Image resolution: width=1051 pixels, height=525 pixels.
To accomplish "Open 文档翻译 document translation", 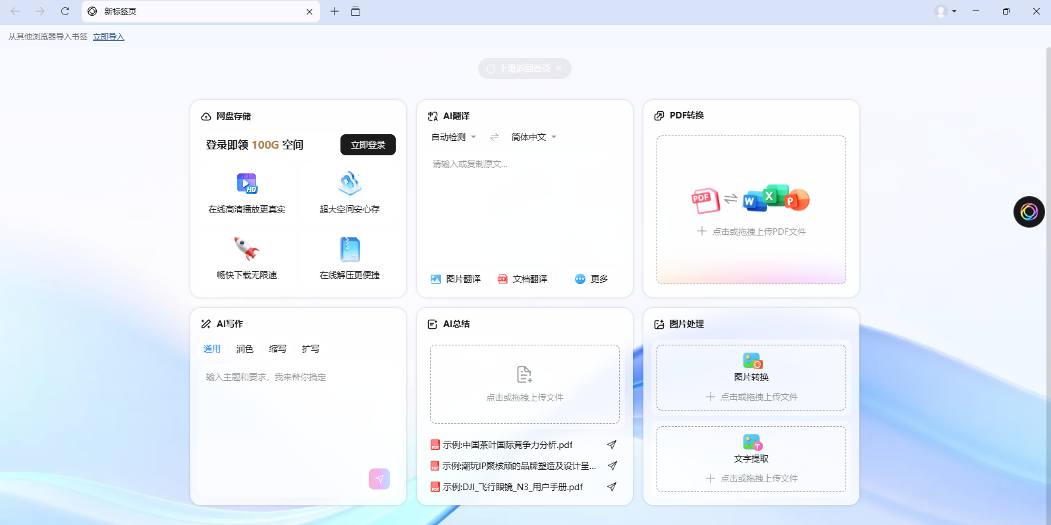I will 522,279.
